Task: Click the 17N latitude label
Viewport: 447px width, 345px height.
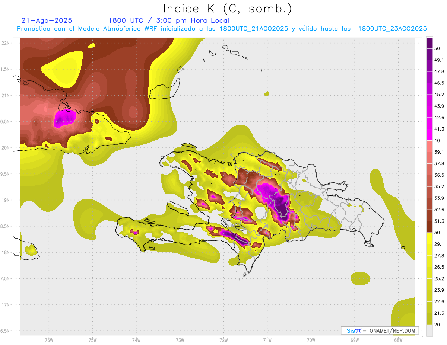Action: pos(6,304)
